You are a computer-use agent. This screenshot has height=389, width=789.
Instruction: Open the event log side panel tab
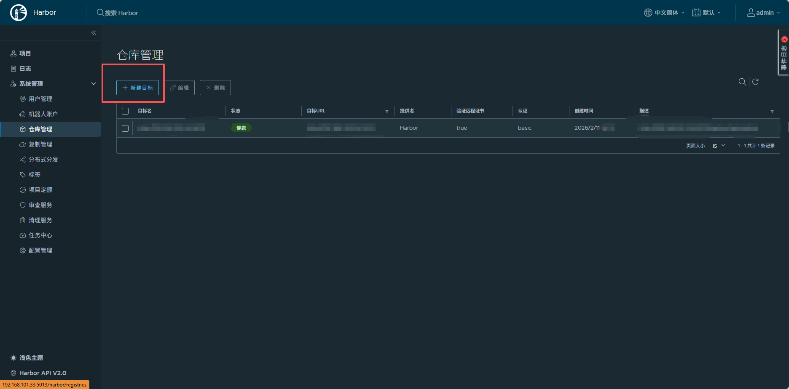pyautogui.click(x=784, y=52)
